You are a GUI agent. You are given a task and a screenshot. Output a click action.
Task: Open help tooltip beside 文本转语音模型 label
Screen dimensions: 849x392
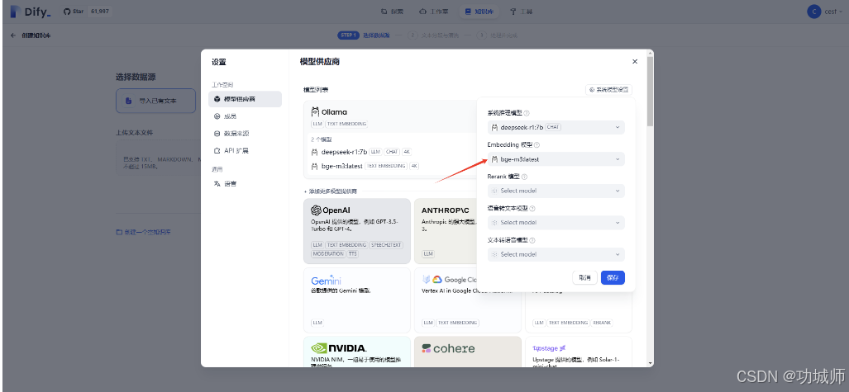pos(532,241)
